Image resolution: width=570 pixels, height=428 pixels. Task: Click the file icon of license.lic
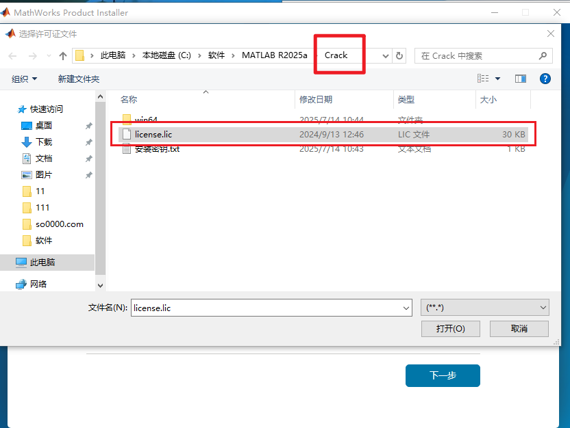tap(127, 134)
